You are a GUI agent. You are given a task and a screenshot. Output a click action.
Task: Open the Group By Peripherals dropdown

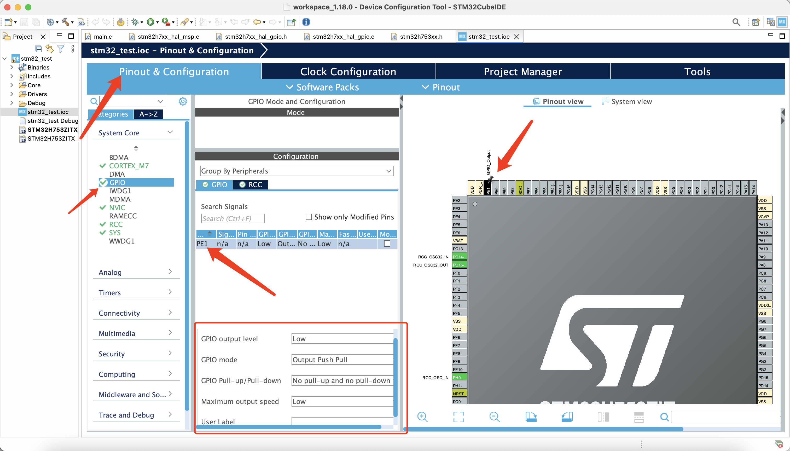pyautogui.click(x=297, y=171)
